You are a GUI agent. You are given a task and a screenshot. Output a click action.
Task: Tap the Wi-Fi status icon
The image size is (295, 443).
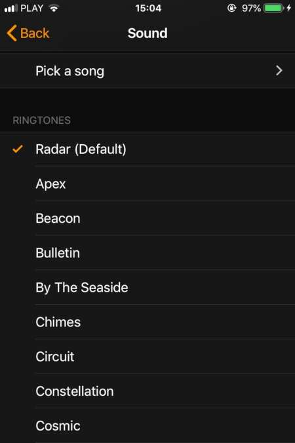[x=53, y=9]
